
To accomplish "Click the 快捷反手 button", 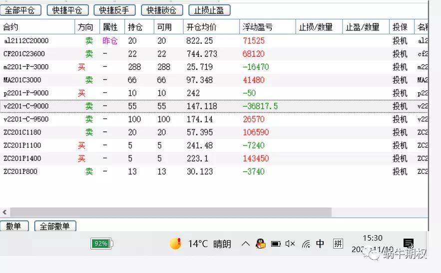I will click(114, 10).
